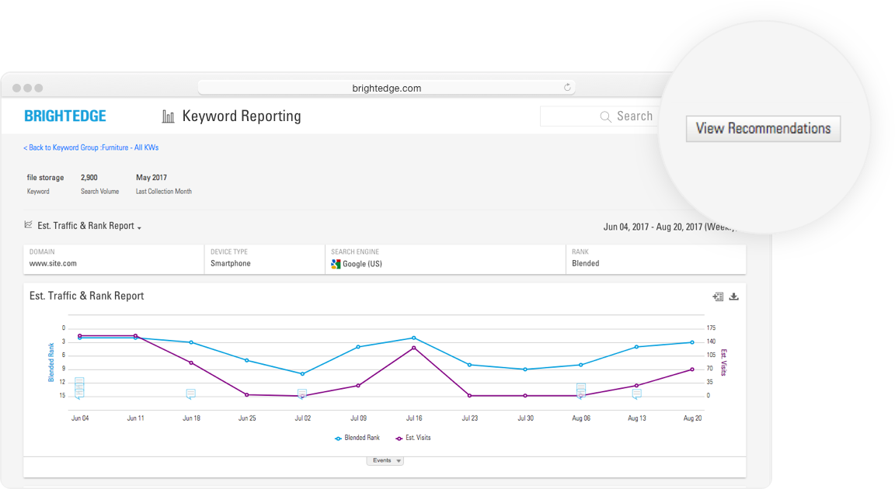Click the browser reload icon

coord(568,88)
